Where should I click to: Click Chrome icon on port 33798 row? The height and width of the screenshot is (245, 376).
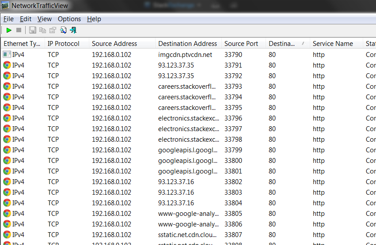coord(7,139)
